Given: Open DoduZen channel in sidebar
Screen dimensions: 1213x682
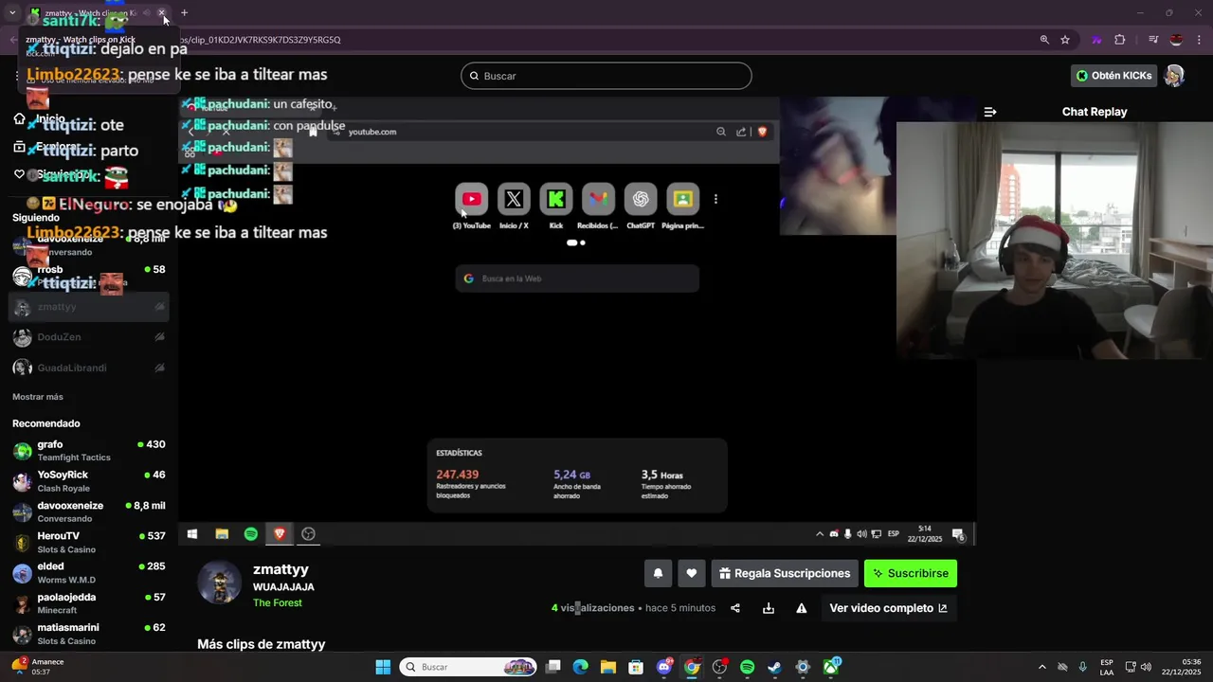Looking at the screenshot, I should click(89, 337).
